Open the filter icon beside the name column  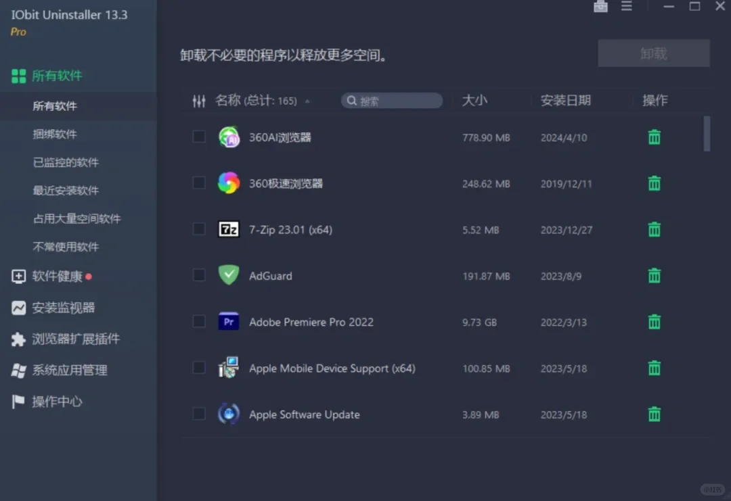[x=199, y=100]
